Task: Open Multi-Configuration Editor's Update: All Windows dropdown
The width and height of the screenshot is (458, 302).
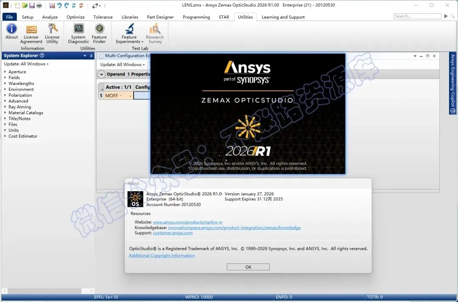Action: [x=123, y=65]
